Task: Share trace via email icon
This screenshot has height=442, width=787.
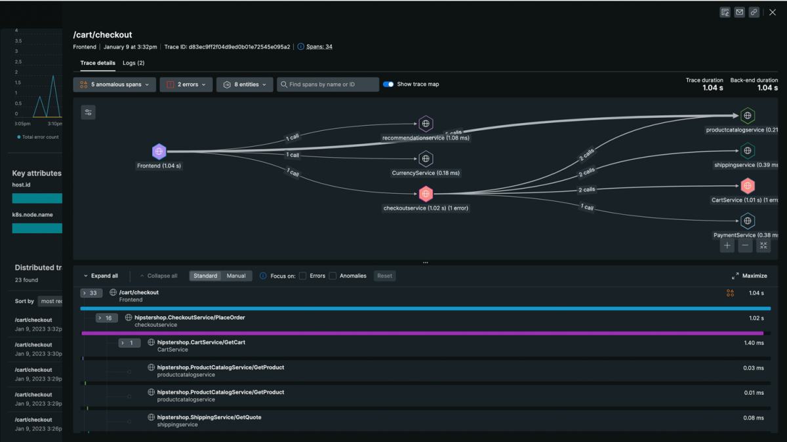Action: coord(740,12)
